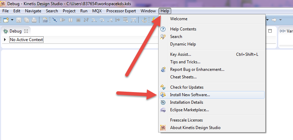Choose Freescale Licenses
293x140 pixels.
(212, 120)
